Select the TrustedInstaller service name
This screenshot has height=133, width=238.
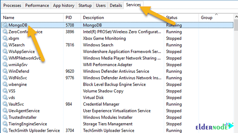[23, 117]
